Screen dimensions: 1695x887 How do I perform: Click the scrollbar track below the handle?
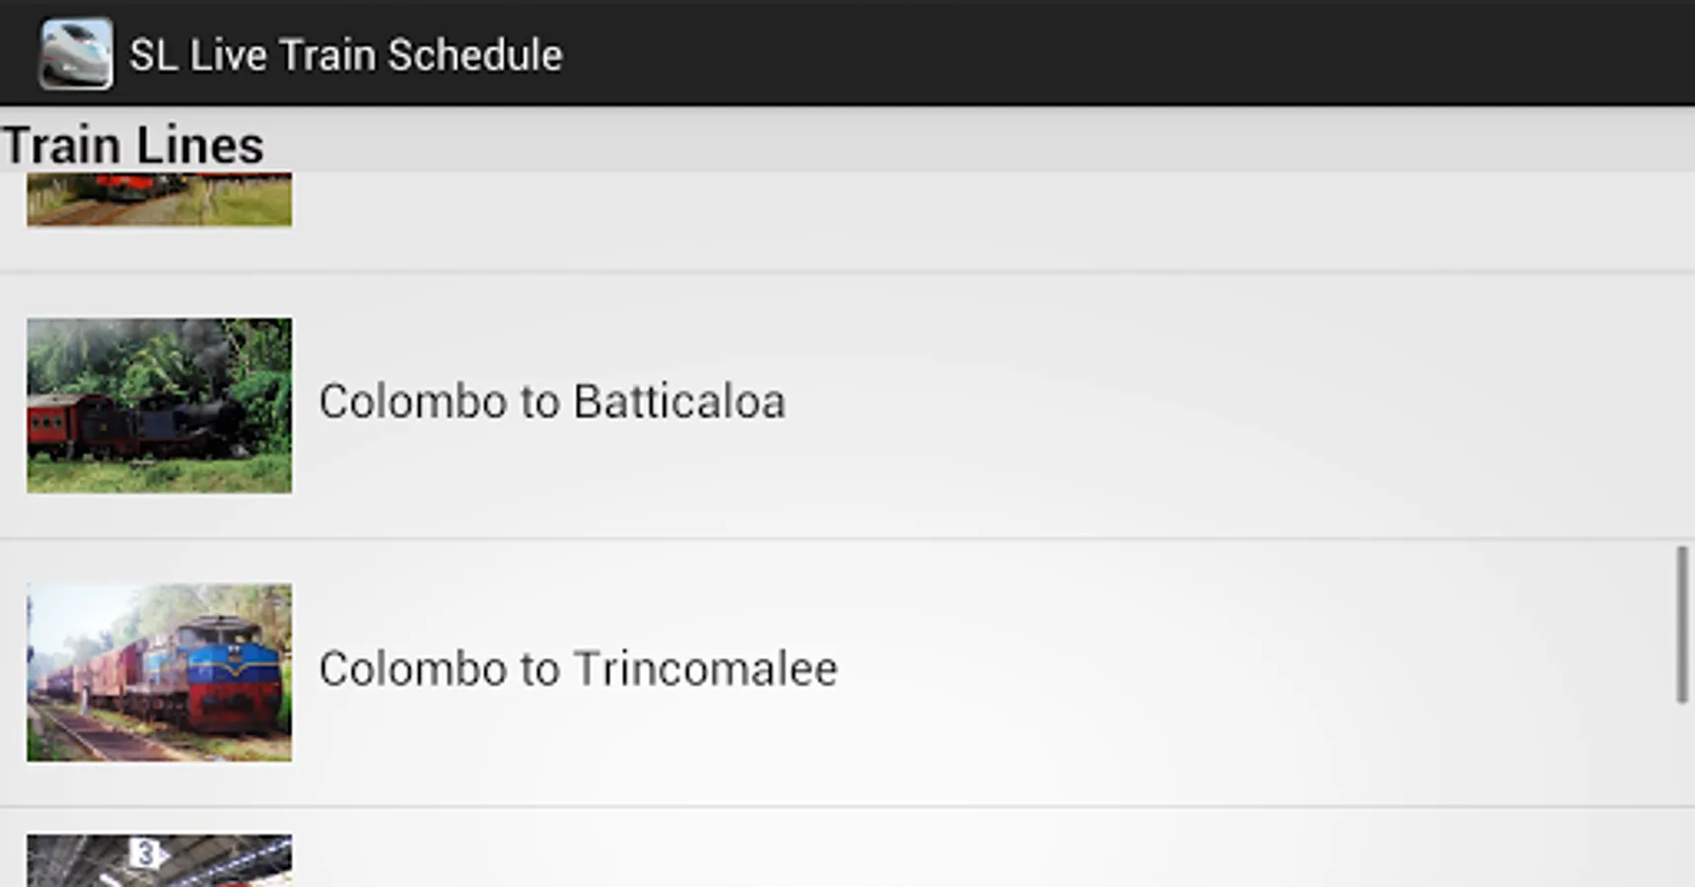pos(1681,788)
